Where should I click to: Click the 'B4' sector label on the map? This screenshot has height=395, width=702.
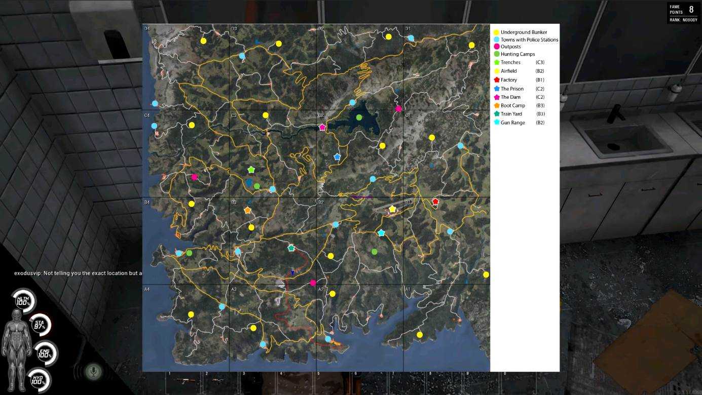click(147, 203)
